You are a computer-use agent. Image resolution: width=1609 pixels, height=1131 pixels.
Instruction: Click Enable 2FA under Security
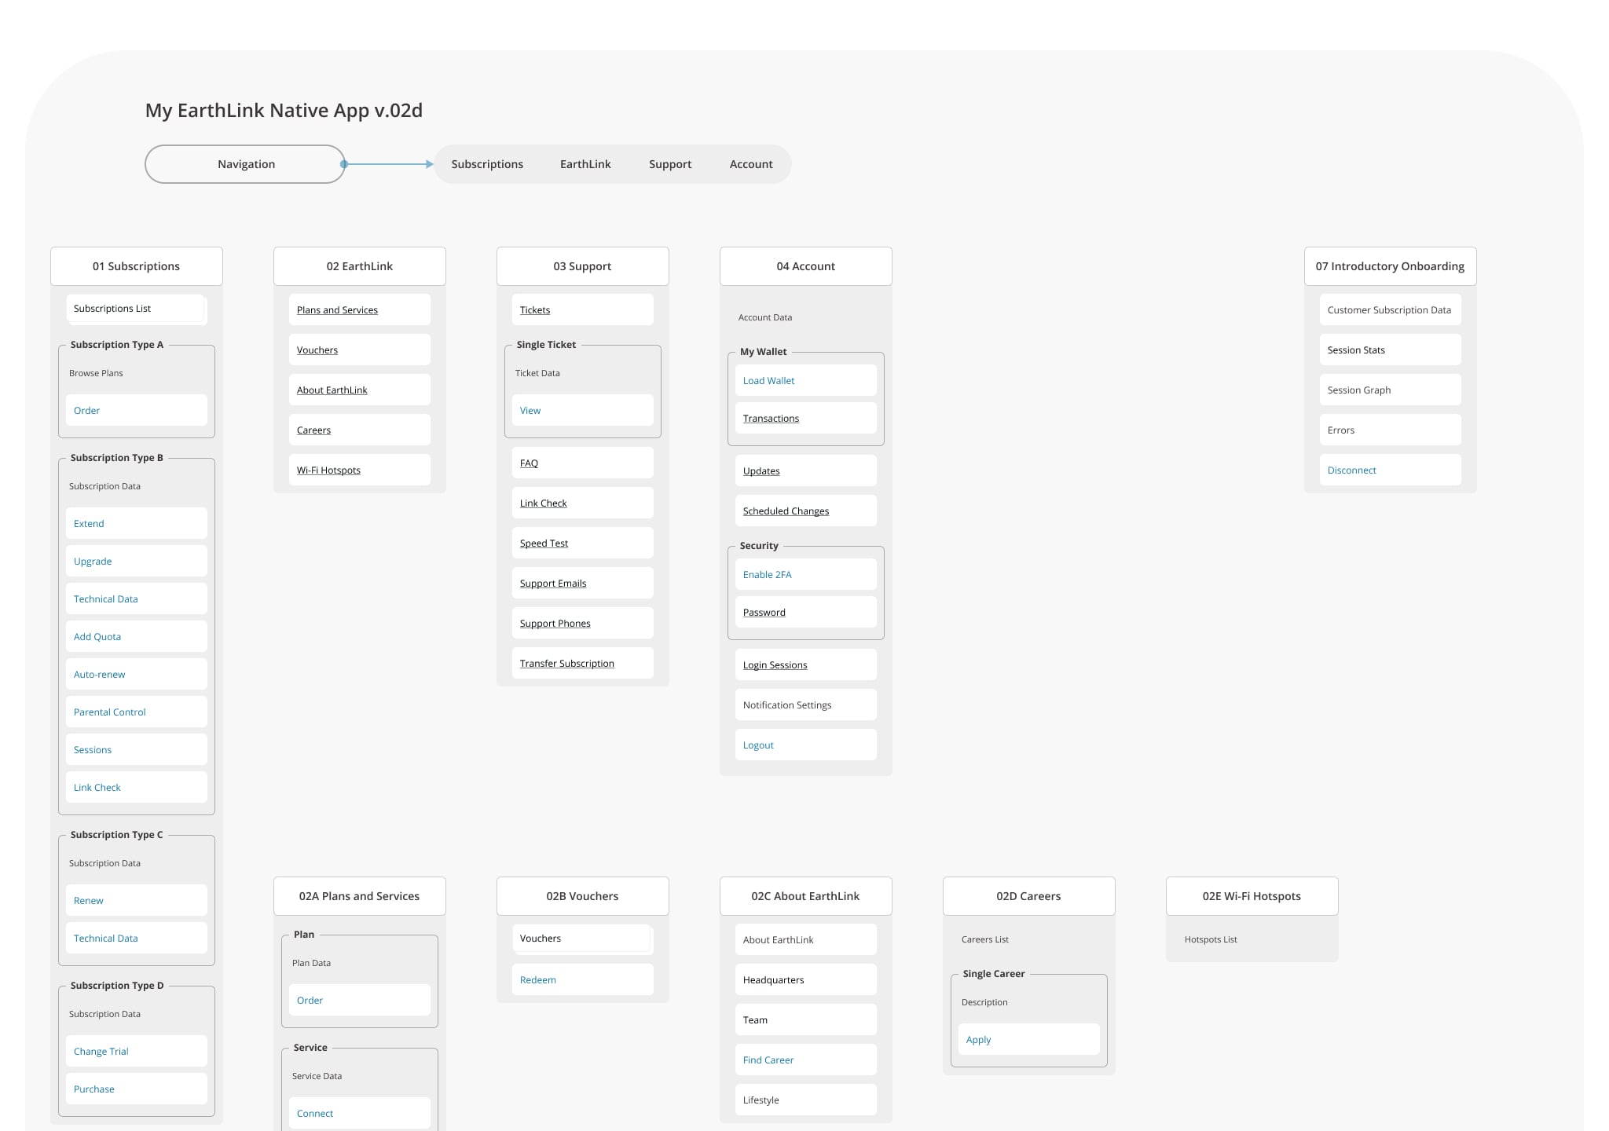click(767, 575)
